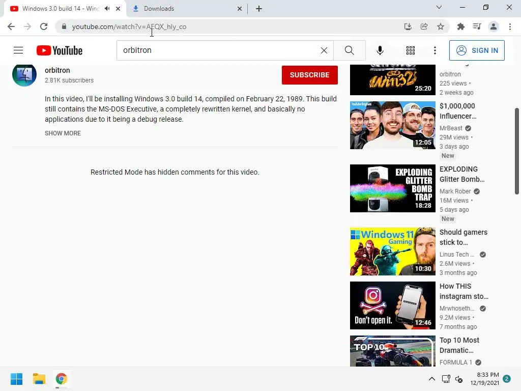521x391 pixels.
Task: Open Chrome three-dot menu
Action: (x=510, y=26)
